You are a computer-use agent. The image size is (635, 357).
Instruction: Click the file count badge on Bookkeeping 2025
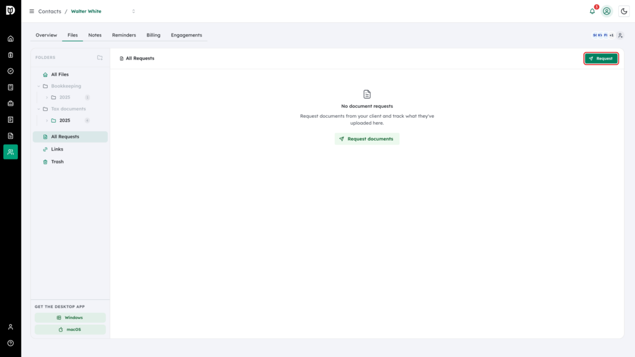87,97
